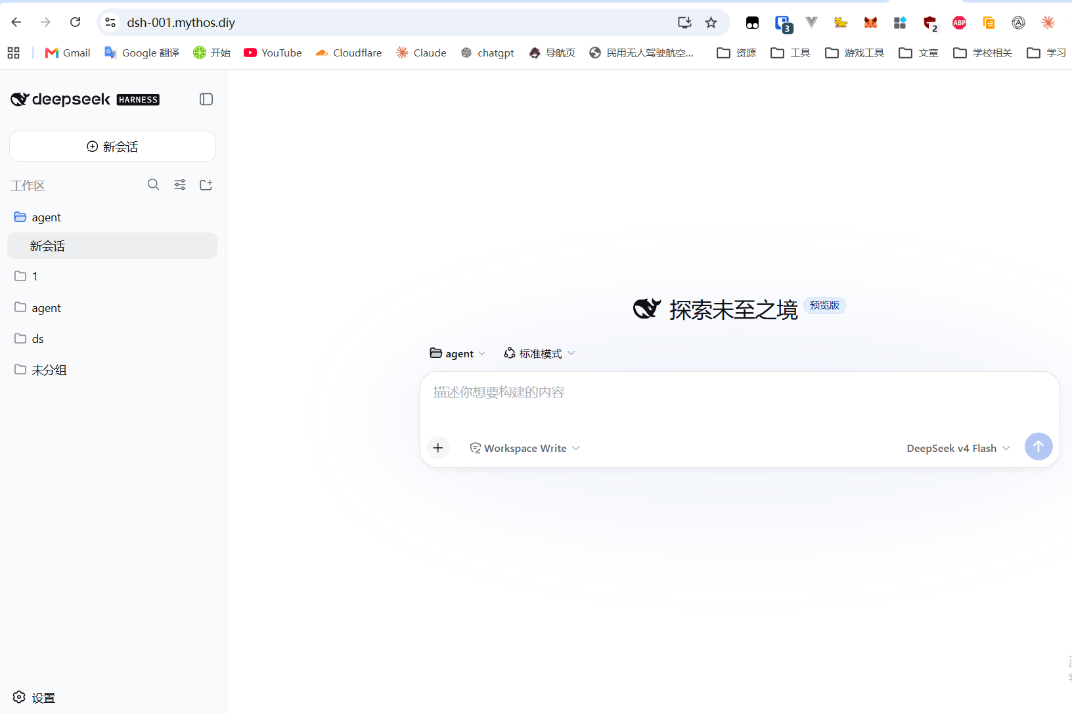Open the Google 翻译 bookmark
Image resolution: width=1072 pixels, height=714 pixels.
(142, 53)
